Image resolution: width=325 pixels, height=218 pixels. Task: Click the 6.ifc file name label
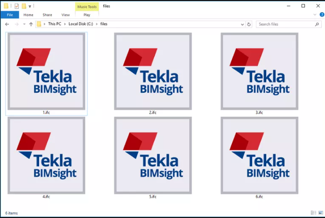(259, 196)
